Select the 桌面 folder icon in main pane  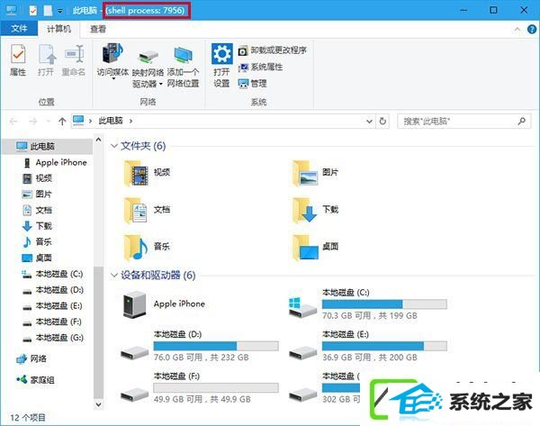(305, 247)
